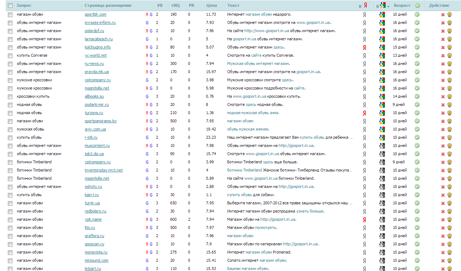Screen dimensions: 461x271
Task: Click red Yandex index icon in turzona.ru row
Action: (x=364, y=113)
